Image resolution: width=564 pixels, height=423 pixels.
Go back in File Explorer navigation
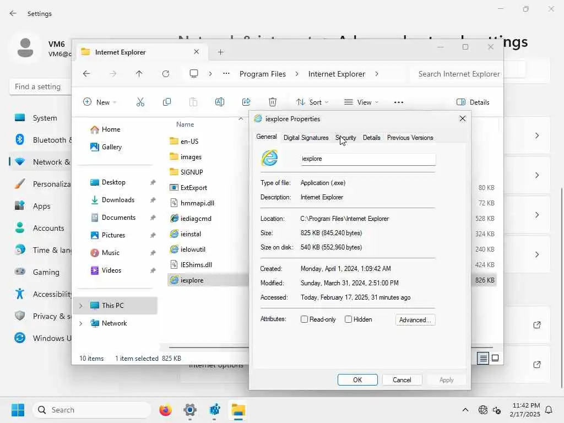pyautogui.click(x=86, y=74)
